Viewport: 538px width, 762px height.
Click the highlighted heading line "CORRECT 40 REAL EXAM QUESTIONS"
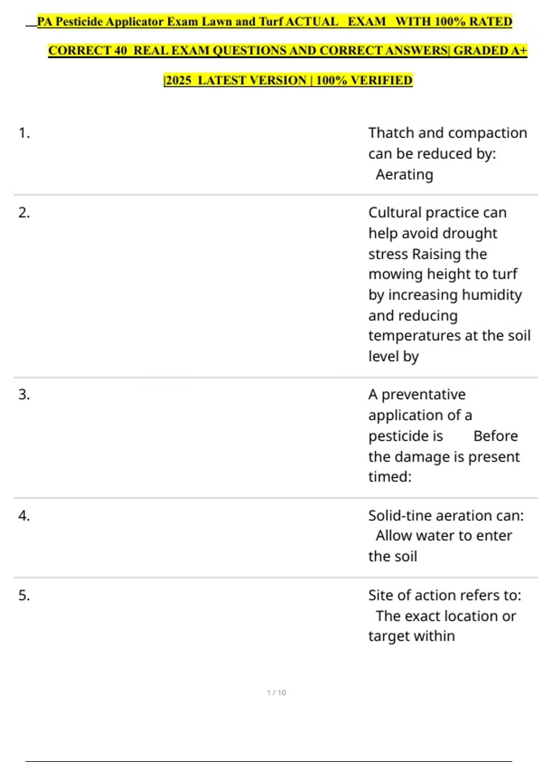pos(287,51)
